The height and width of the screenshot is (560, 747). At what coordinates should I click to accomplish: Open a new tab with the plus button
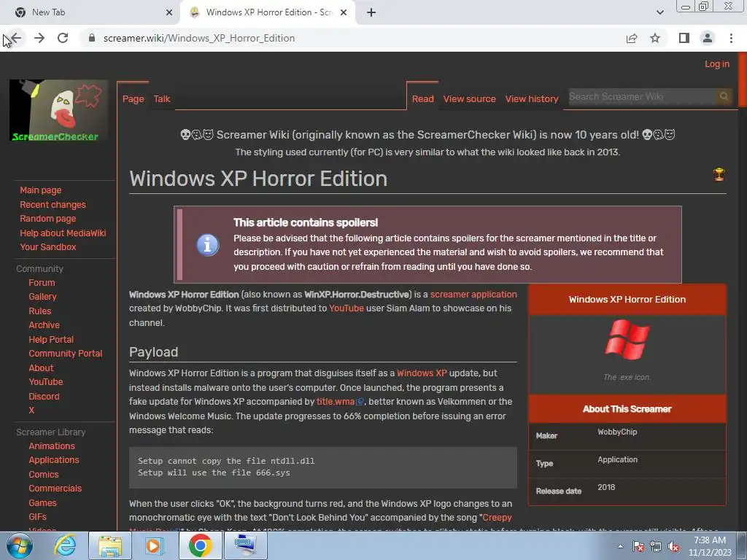click(x=371, y=12)
